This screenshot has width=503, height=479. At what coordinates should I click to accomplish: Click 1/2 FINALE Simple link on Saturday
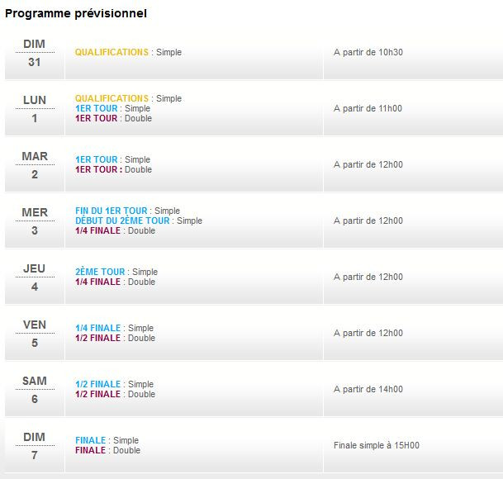[97, 384]
